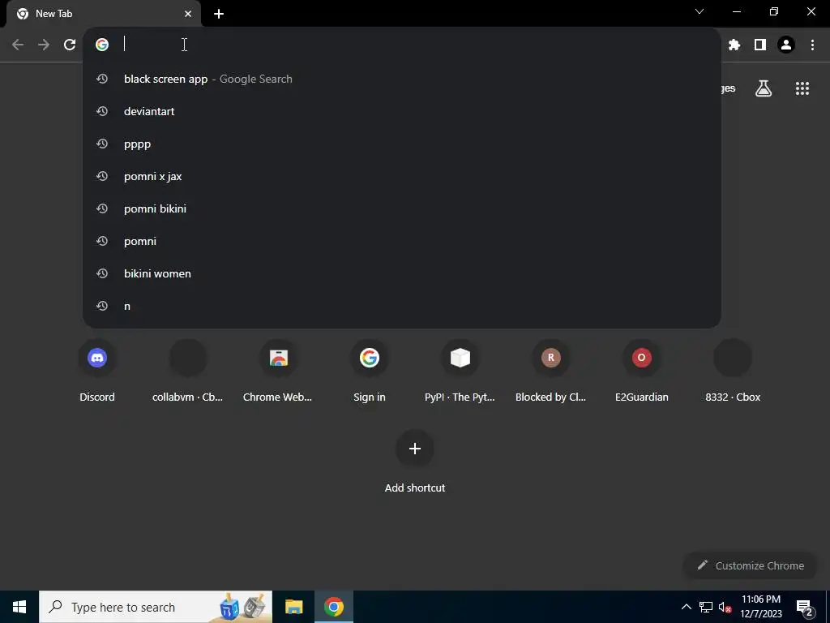Screen dimensions: 830x623
Task: Toggle the Chrome side panel icon
Action: tap(760, 45)
